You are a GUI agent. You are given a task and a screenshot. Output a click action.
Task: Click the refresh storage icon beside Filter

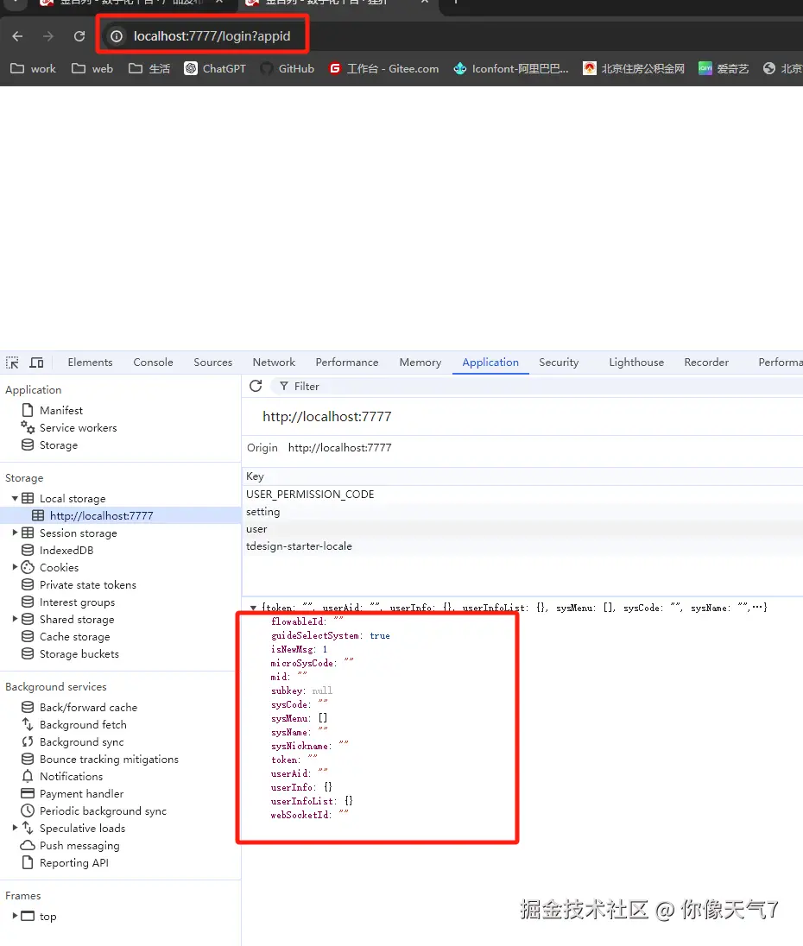point(256,386)
